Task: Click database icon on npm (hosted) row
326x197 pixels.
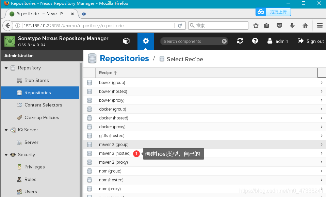Action: tap(89, 180)
